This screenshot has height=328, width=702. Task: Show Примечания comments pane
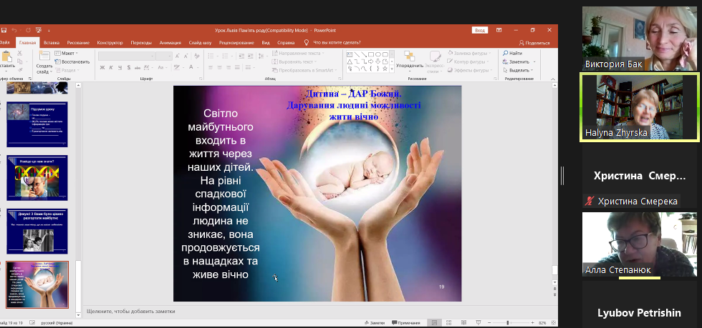click(406, 322)
